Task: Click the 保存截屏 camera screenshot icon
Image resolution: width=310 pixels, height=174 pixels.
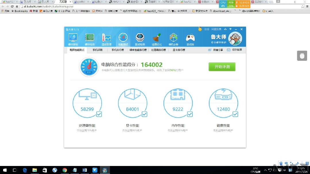Action: click(228, 50)
